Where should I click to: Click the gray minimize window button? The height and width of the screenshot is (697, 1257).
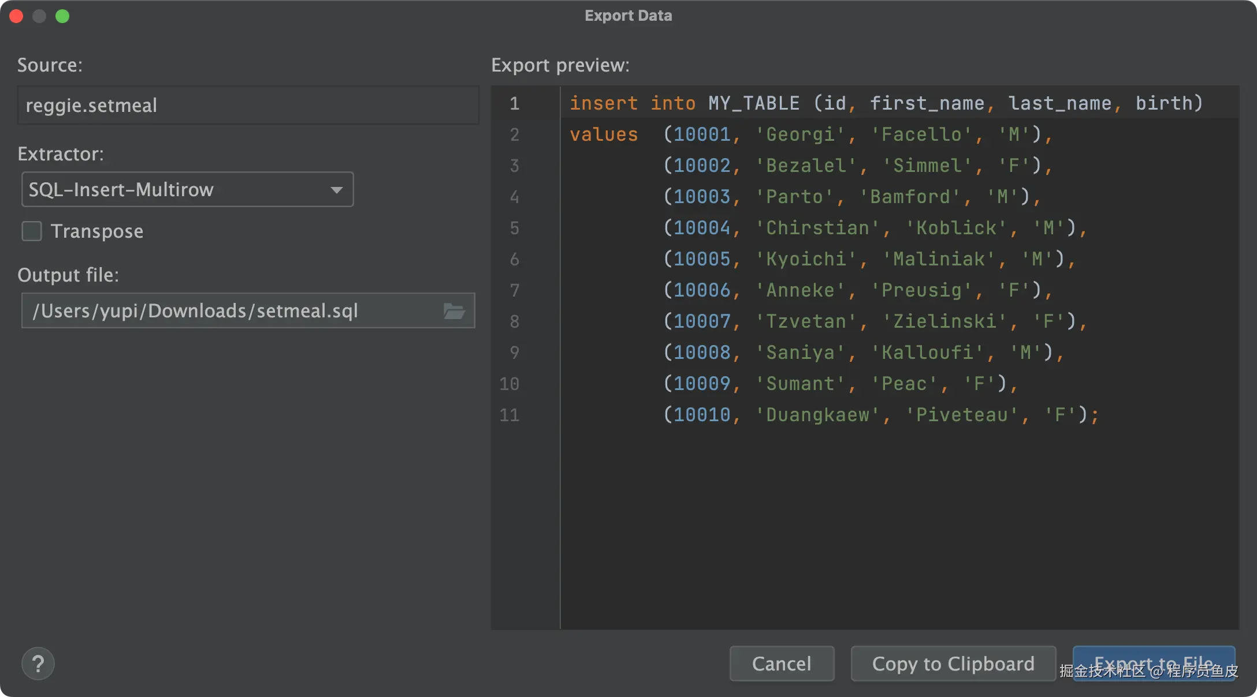(x=39, y=16)
